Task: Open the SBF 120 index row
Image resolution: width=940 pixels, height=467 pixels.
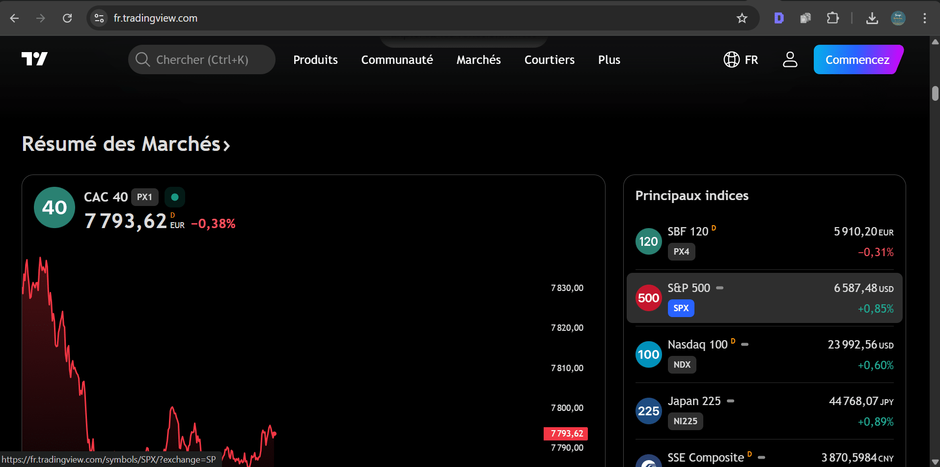Action: coord(764,241)
